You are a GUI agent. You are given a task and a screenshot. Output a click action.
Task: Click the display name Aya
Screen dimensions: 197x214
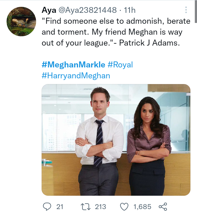[x=48, y=11]
